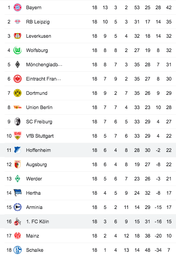Click the yellow BVB Dortmund logo
Screen dimensions: 176x261
(x=18, y=93)
